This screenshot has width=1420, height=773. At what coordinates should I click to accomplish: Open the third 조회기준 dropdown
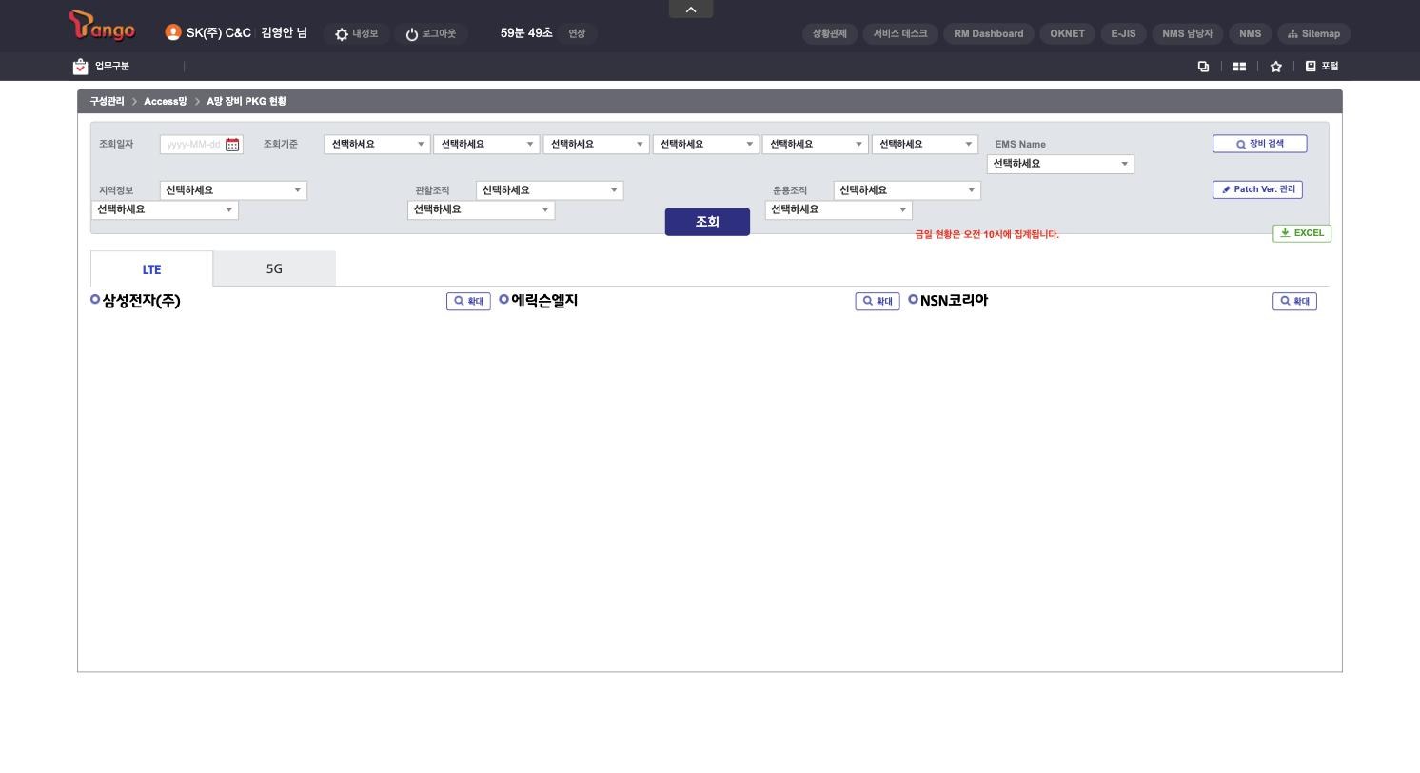pos(596,144)
